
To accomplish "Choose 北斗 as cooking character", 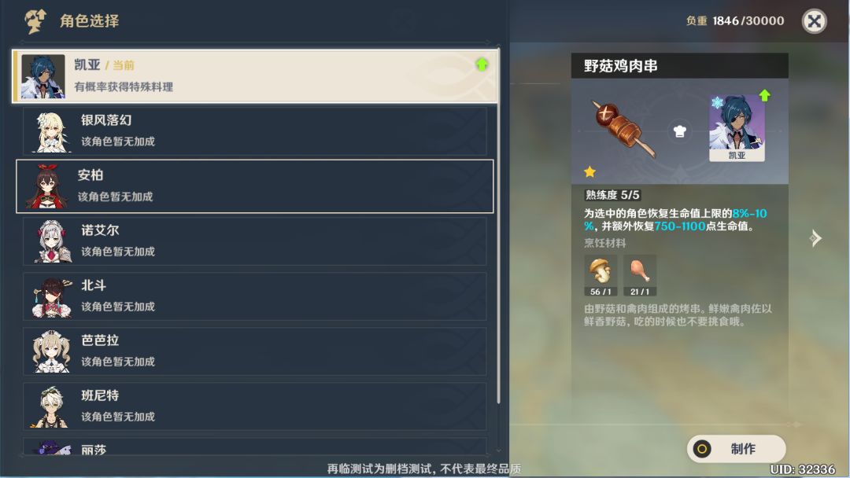I will (x=255, y=296).
